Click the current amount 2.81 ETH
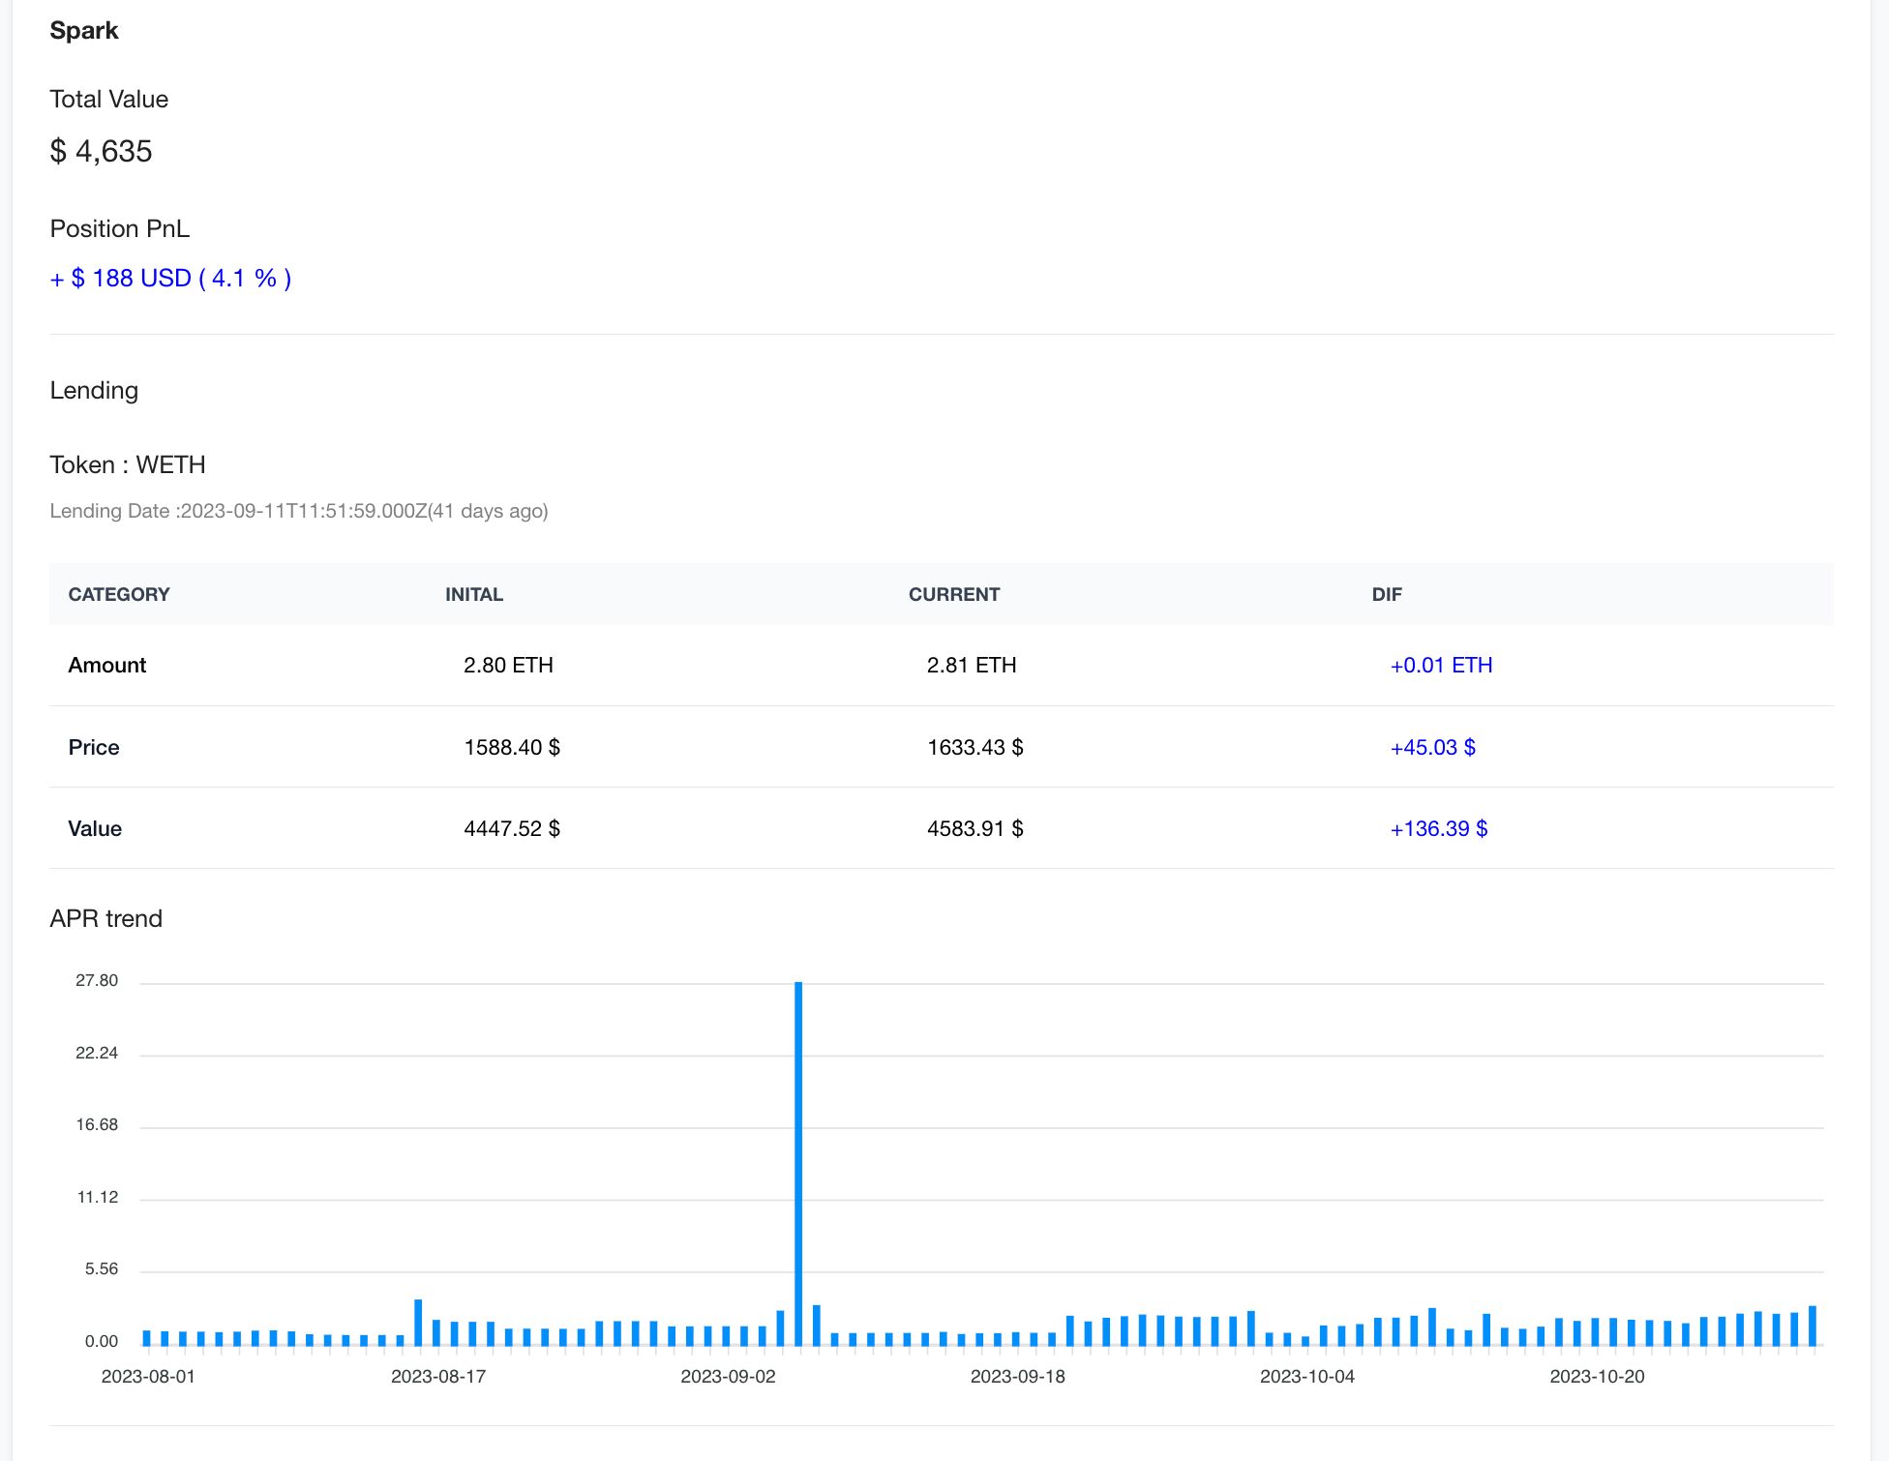The image size is (1889, 1461). (x=972, y=666)
